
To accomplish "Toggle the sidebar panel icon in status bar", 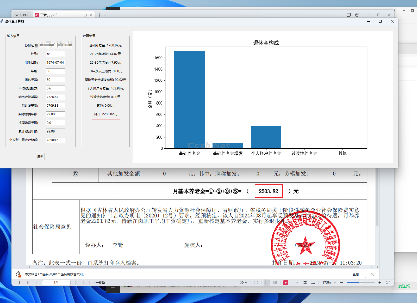I will point(18,283).
